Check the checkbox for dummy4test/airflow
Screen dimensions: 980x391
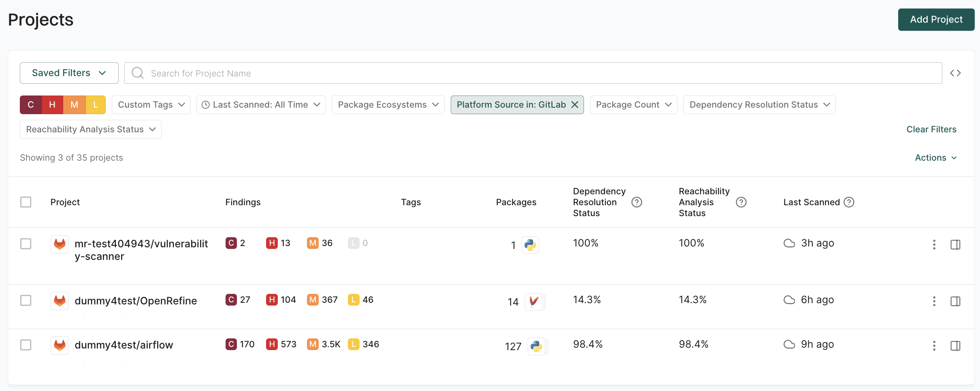click(26, 345)
